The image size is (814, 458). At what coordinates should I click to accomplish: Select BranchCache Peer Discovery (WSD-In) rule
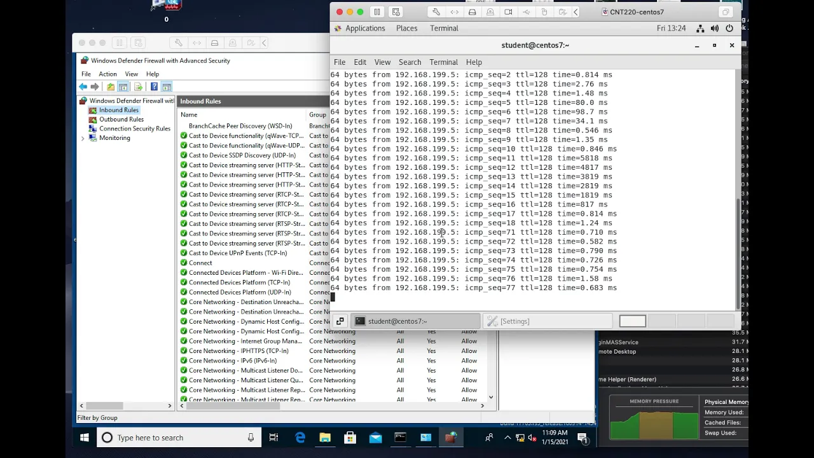(240, 126)
